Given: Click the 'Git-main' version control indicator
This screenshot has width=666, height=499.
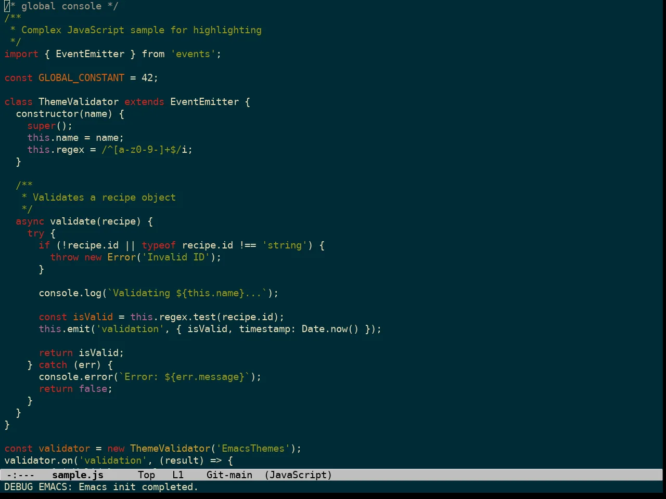Looking at the screenshot, I should pos(229,475).
